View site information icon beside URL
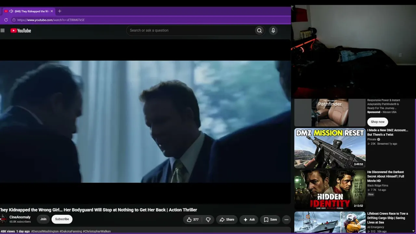 point(14,20)
